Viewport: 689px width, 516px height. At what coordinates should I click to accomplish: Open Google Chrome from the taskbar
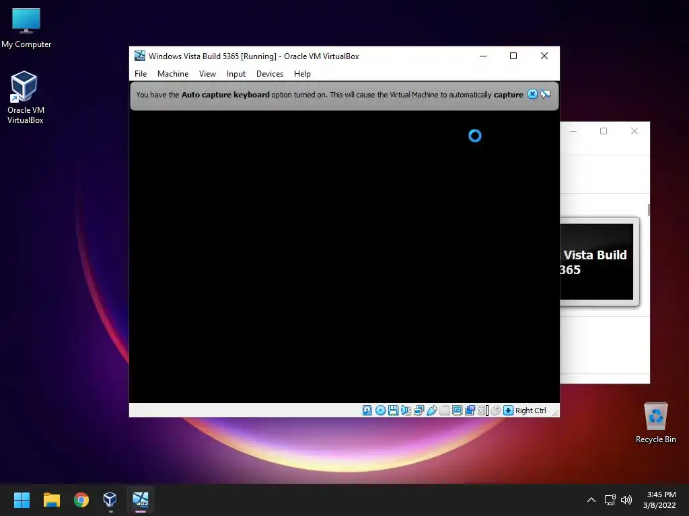pyautogui.click(x=81, y=499)
